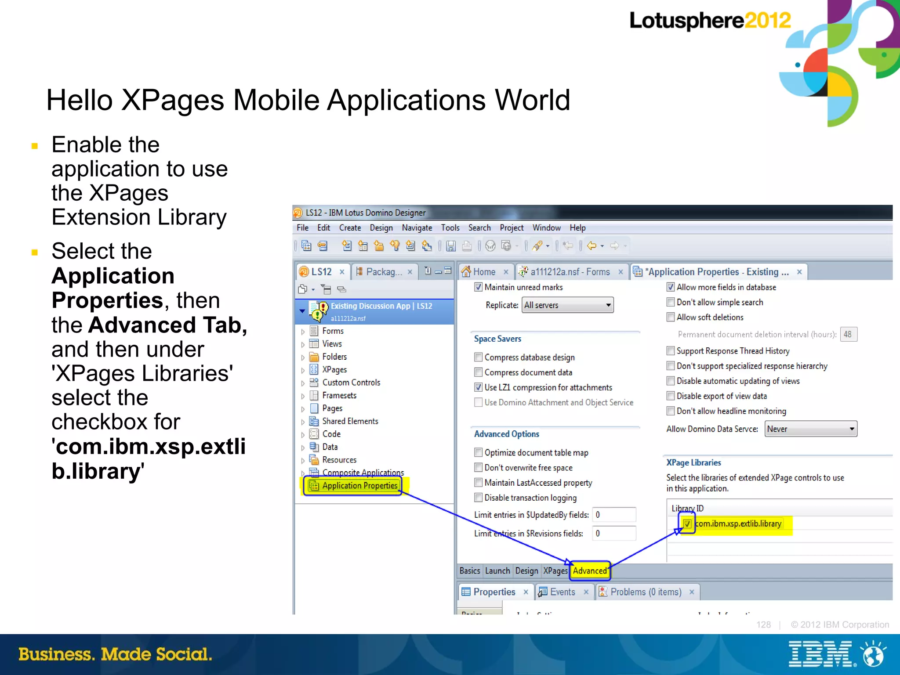Toggle Maintain unread marks checkbox

[x=479, y=287]
